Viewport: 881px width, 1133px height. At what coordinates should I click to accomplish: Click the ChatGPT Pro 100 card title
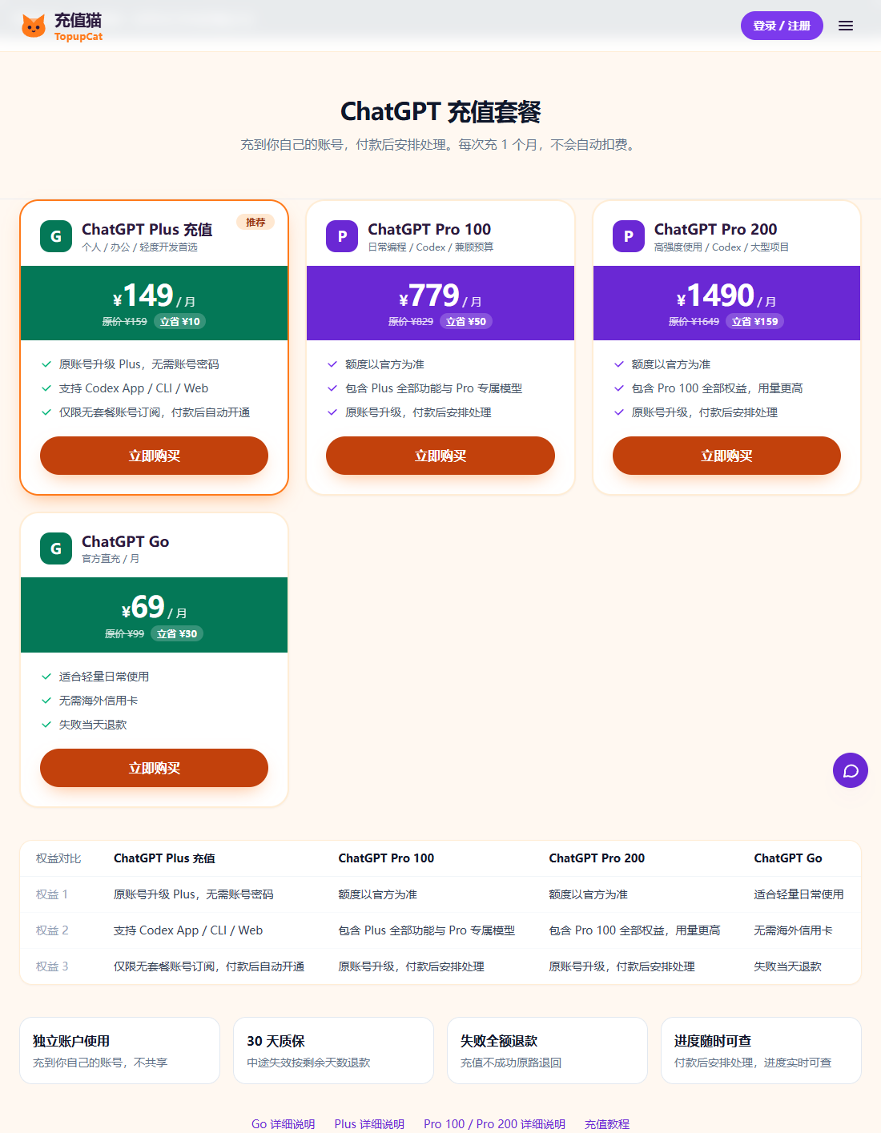pos(429,229)
